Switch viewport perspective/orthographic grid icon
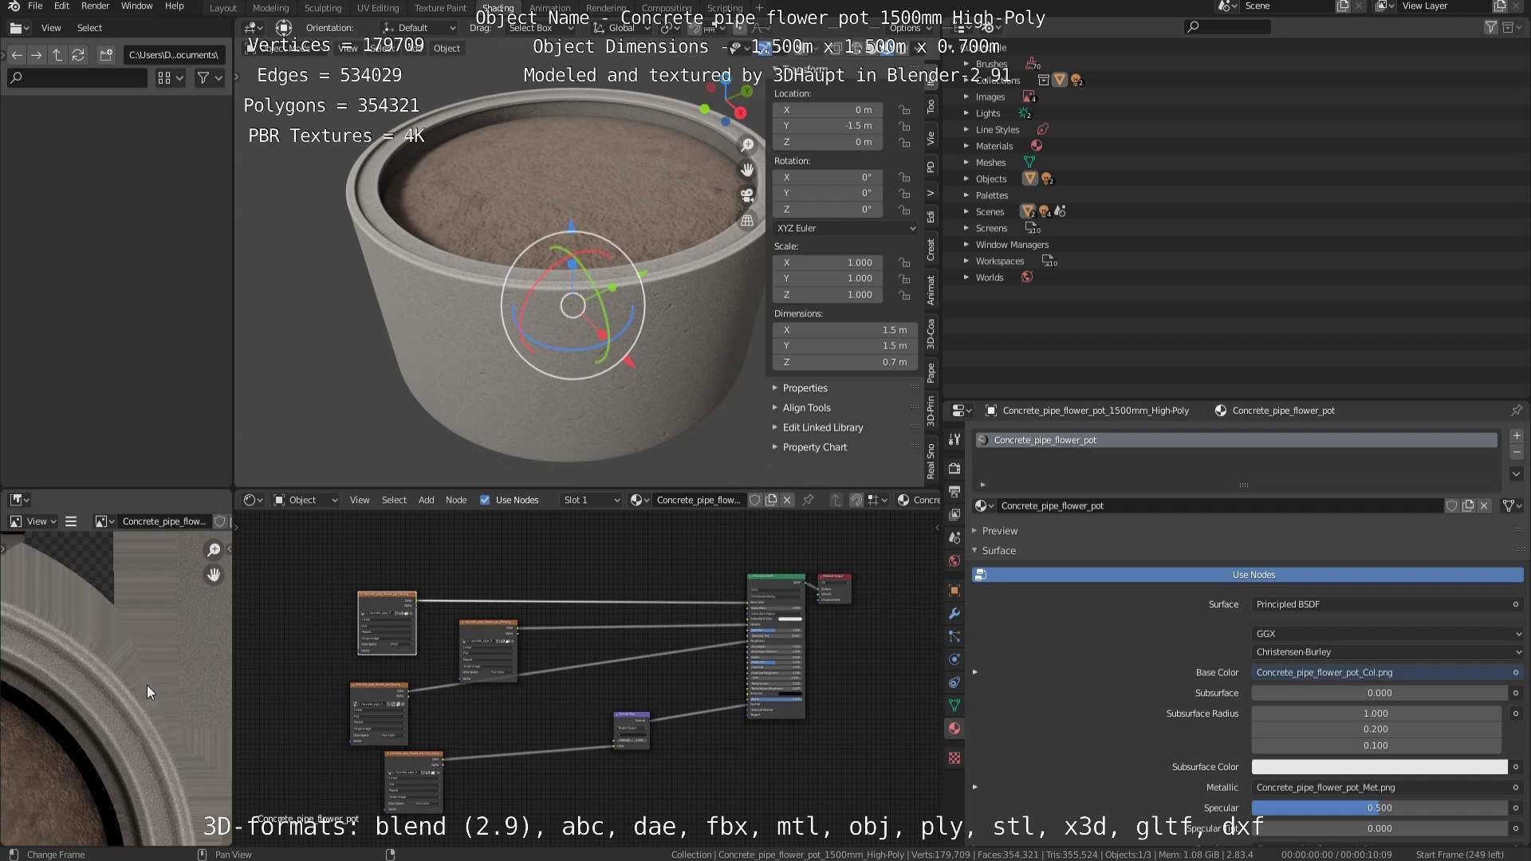The image size is (1531, 861). click(x=747, y=221)
